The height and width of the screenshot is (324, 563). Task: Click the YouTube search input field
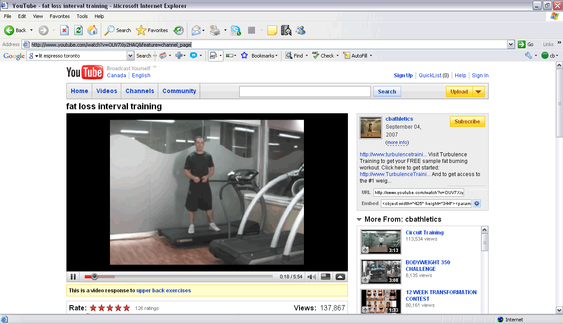click(x=305, y=91)
